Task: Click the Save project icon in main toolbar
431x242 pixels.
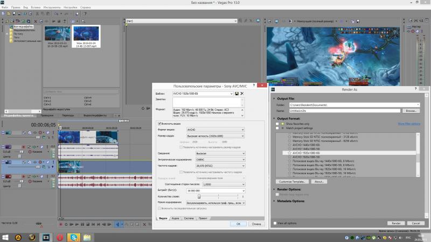Action: [x=14, y=14]
